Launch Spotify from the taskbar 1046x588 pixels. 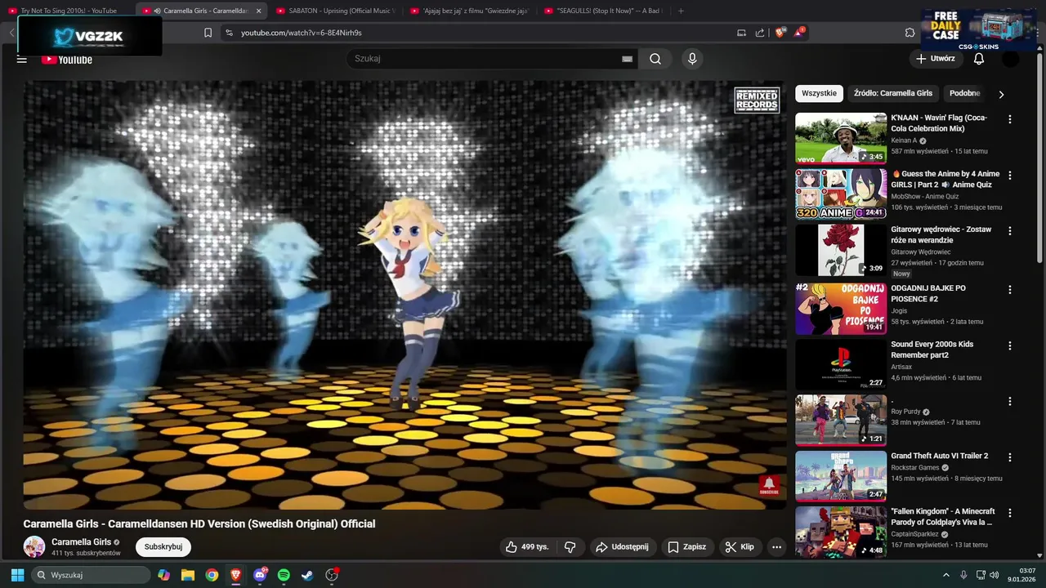(x=284, y=575)
